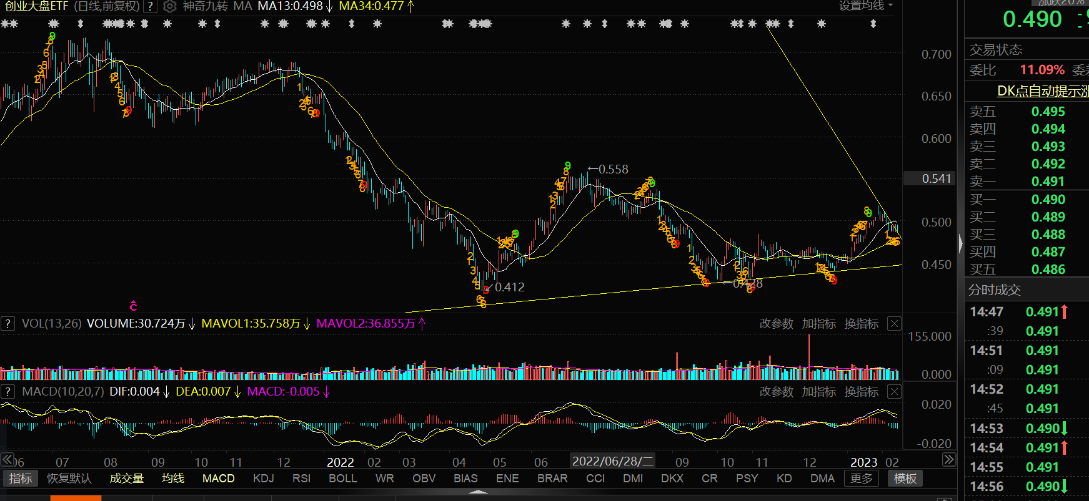Viewport: 1089px width, 501px height.
Task: Toggle the 成交量 volume indicator
Action: (127, 479)
